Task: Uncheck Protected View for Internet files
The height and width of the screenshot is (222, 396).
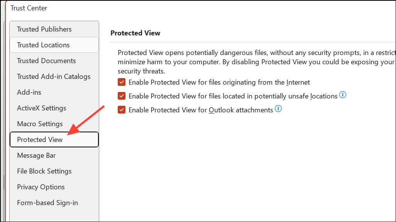Action: click(x=122, y=82)
